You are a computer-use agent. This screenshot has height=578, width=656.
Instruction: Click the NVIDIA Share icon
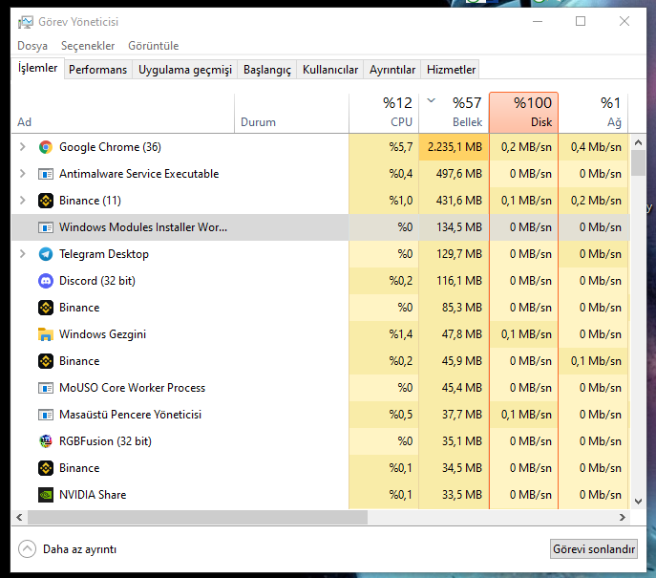(46, 495)
